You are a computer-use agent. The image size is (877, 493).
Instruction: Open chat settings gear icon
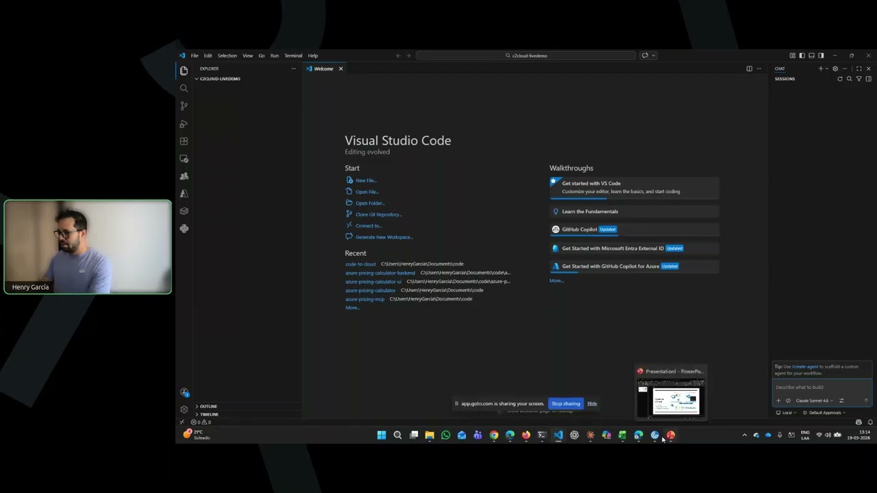click(835, 68)
